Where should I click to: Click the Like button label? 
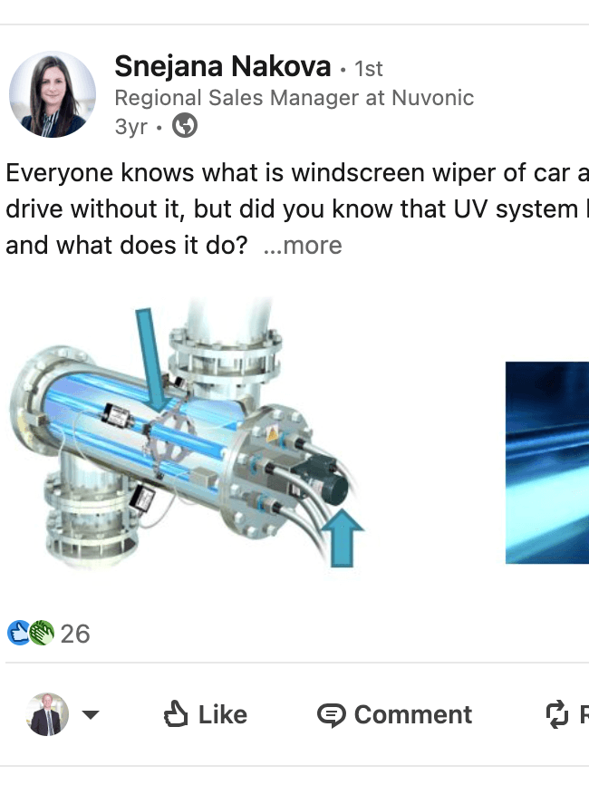pyautogui.click(x=223, y=714)
